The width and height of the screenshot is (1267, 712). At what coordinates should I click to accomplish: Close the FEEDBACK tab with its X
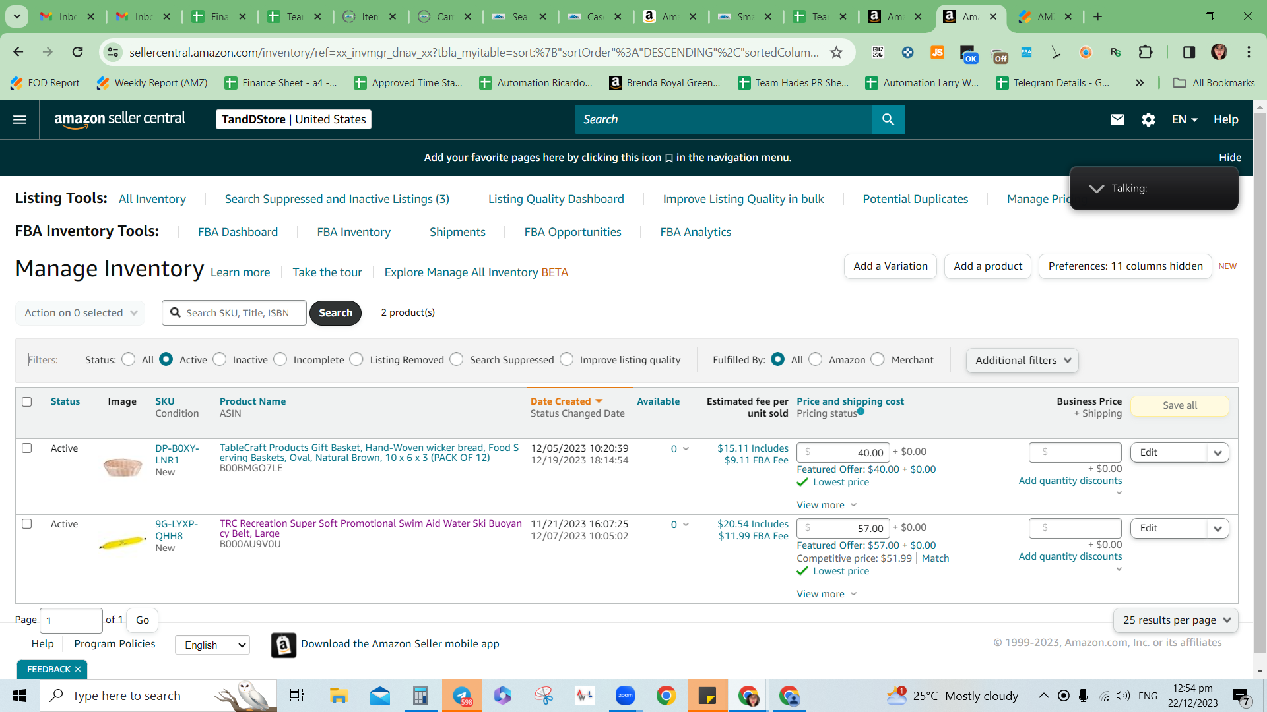[78, 669]
